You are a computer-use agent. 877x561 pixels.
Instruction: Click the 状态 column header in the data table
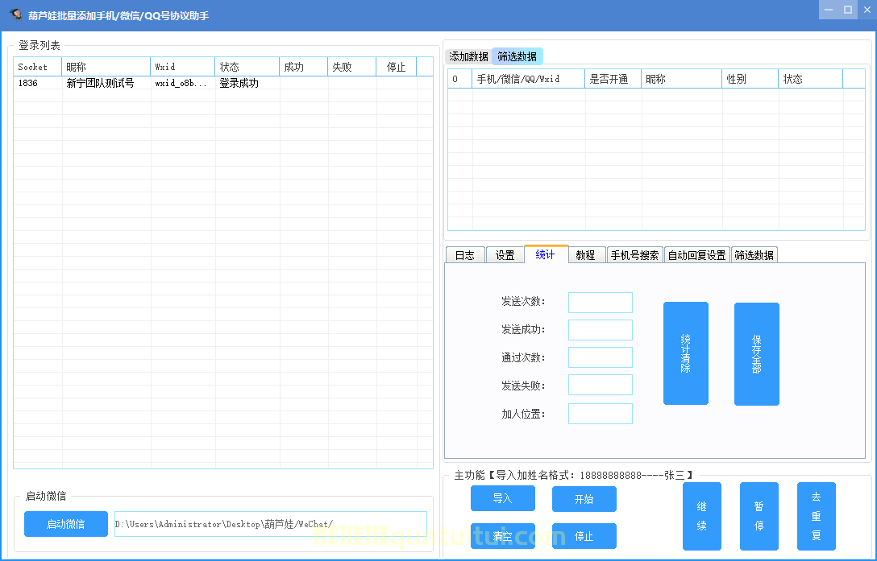(810, 79)
